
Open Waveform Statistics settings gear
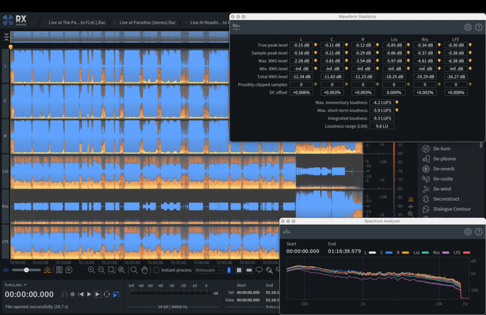click(x=468, y=27)
